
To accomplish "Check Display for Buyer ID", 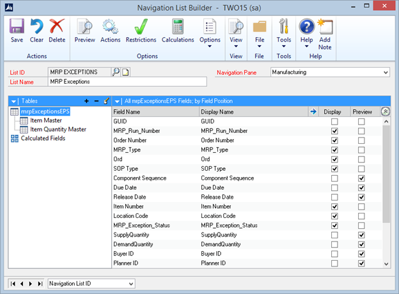I will [x=334, y=254].
